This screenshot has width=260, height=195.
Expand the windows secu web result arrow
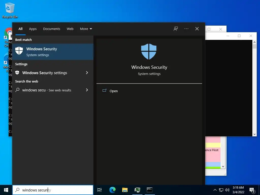pyautogui.click(x=87, y=90)
